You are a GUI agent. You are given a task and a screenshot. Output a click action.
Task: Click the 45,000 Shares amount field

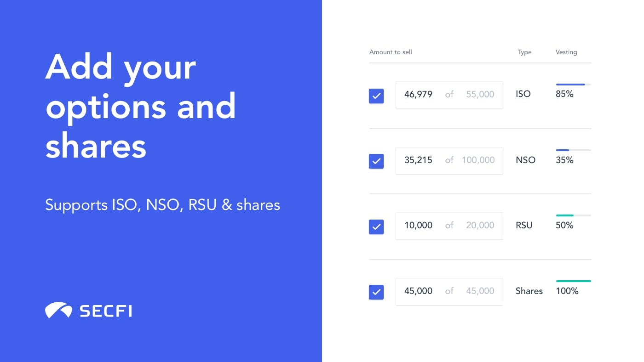pos(449,292)
